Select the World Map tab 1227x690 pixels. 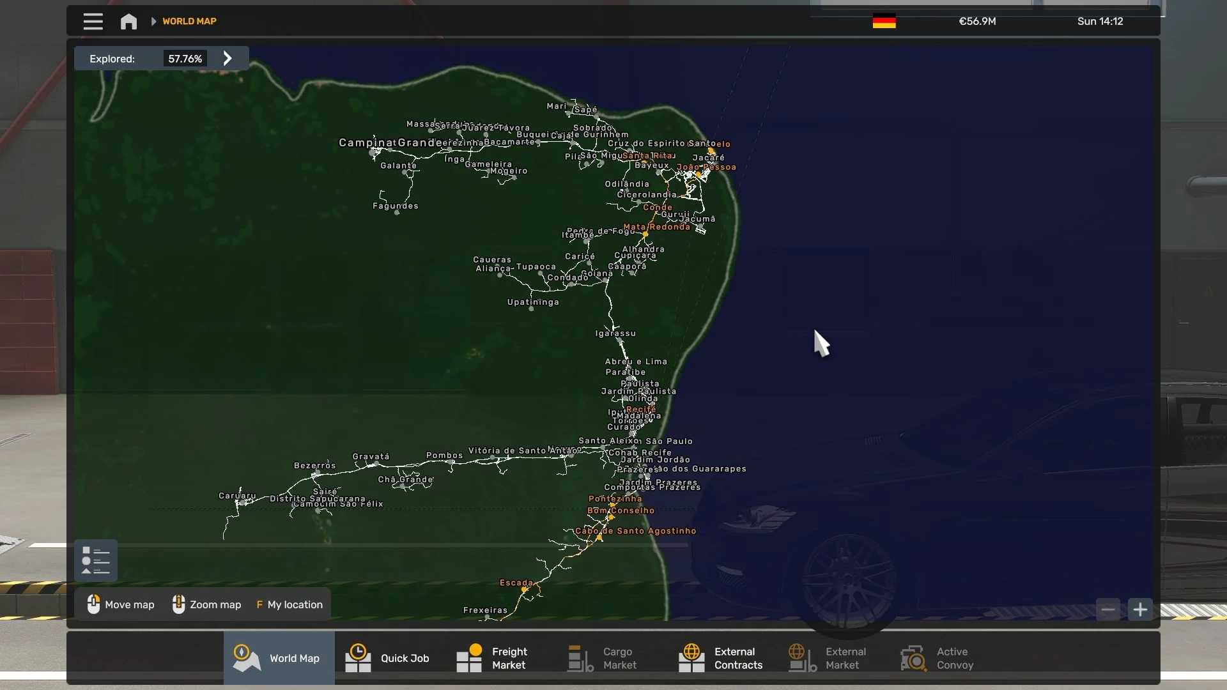pos(279,658)
